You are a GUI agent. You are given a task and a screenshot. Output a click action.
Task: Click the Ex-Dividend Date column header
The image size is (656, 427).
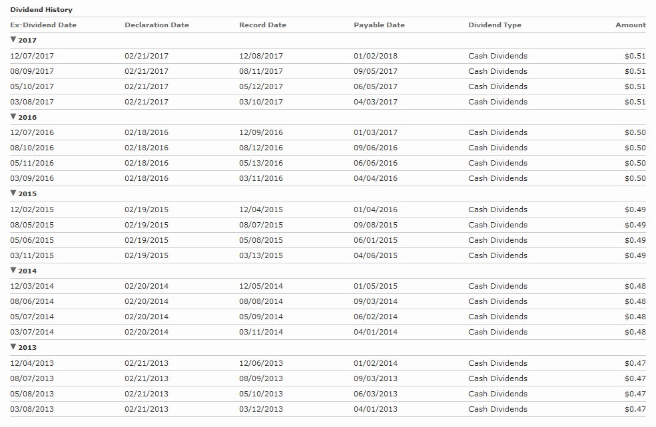click(x=43, y=25)
